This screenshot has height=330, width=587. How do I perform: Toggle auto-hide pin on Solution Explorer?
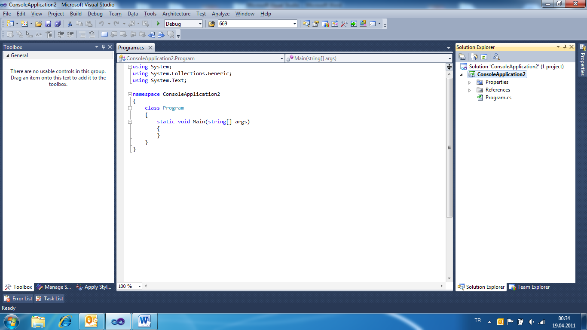pos(565,47)
